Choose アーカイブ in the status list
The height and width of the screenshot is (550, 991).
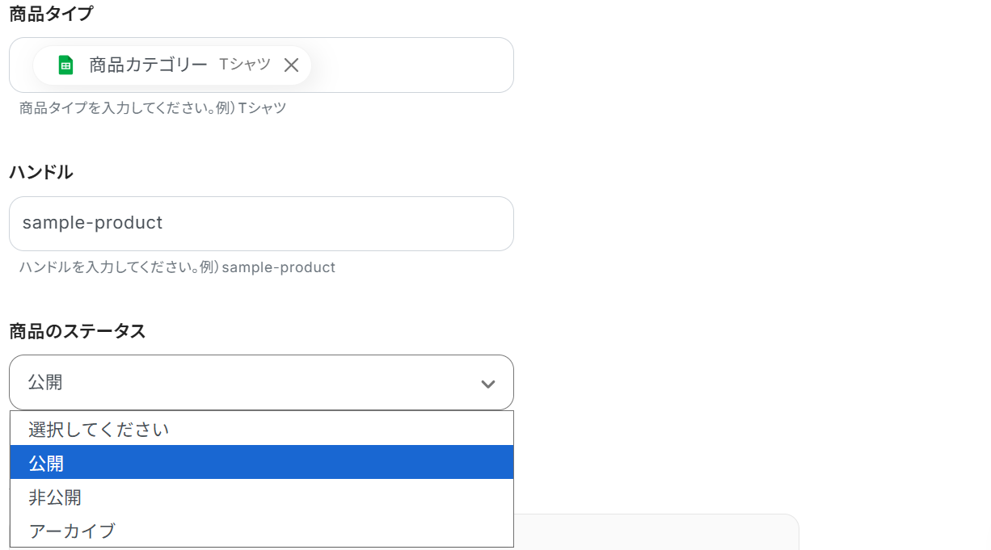[72, 531]
